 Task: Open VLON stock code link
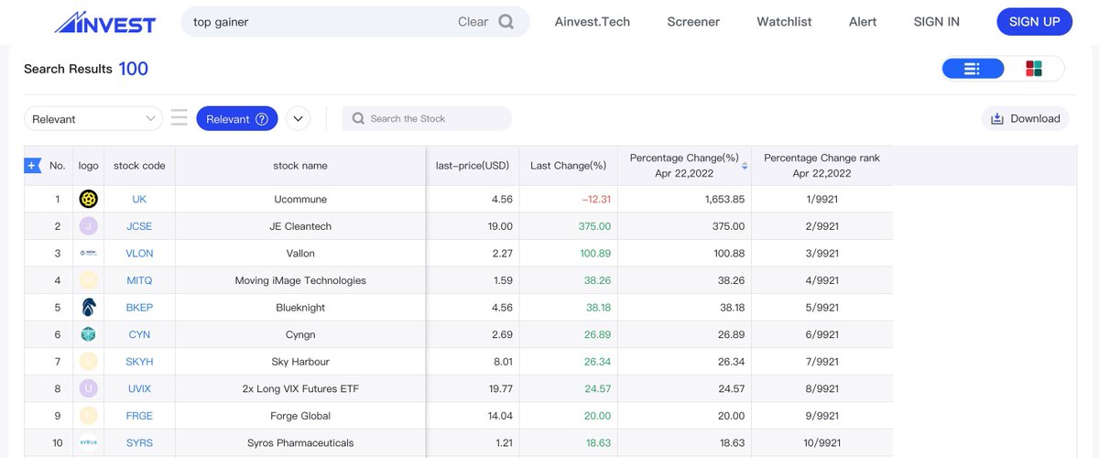coord(139,254)
